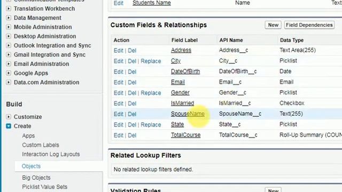Edit the State field

(119, 125)
